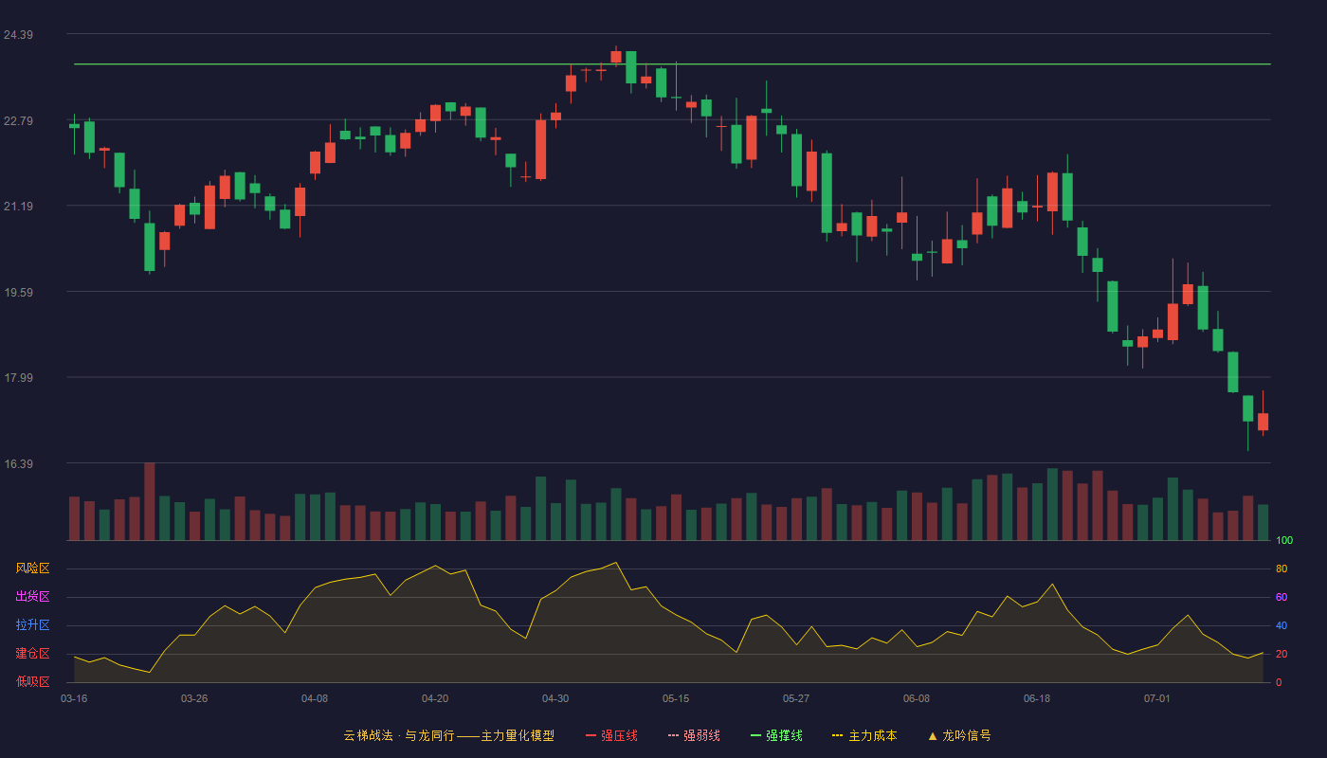Image resolution: width=1327 pixels, height=758 pixels.
Task: Toggle the 强弱线 legend entry
Action: coord(694,735)
